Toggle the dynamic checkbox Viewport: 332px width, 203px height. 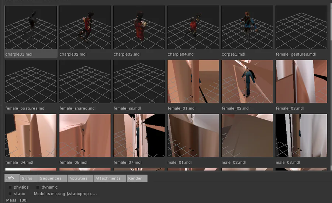tap(38, 188)
